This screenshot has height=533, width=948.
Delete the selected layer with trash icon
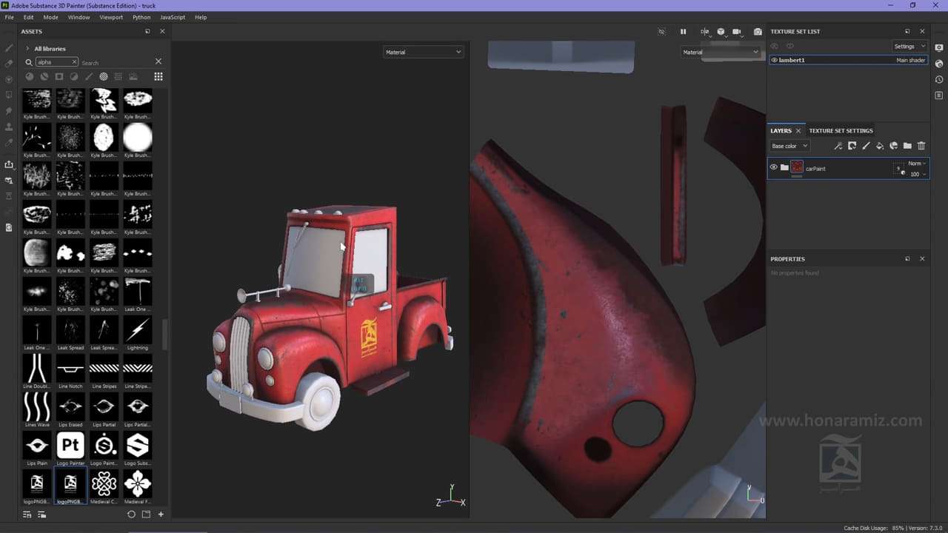point(921,146)
